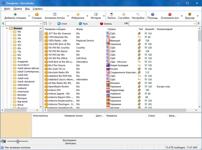Click the Пуск play button
202x150 pixels.
coord(83,23)
